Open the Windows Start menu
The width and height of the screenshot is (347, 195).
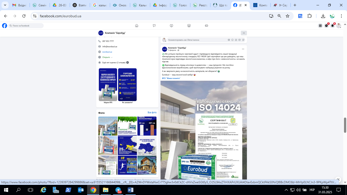tap(6, 190)
